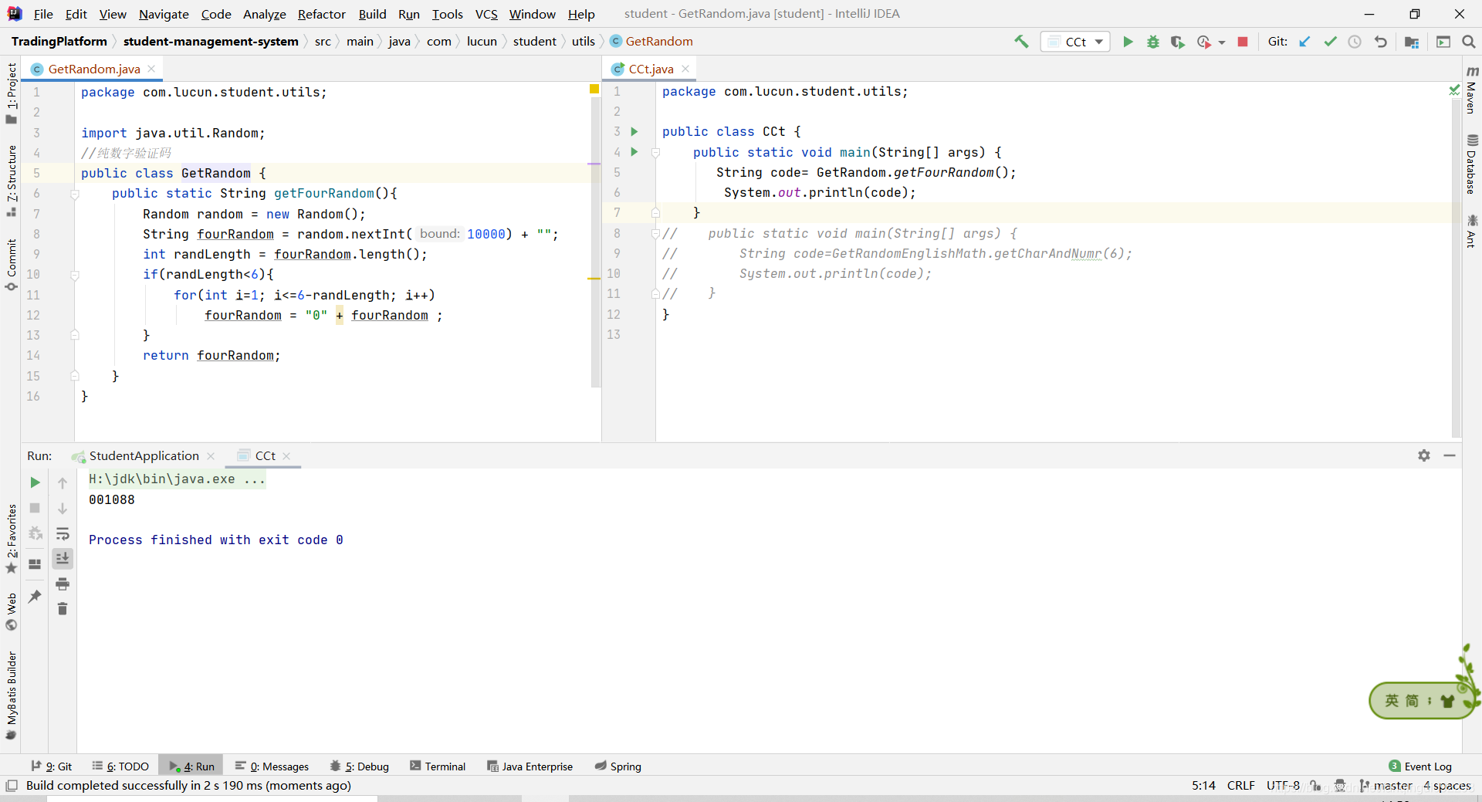Collapse getFourRandom method fold marker
The width and height of the screenshot is (1482, 802).
click(x=75, y=194)
